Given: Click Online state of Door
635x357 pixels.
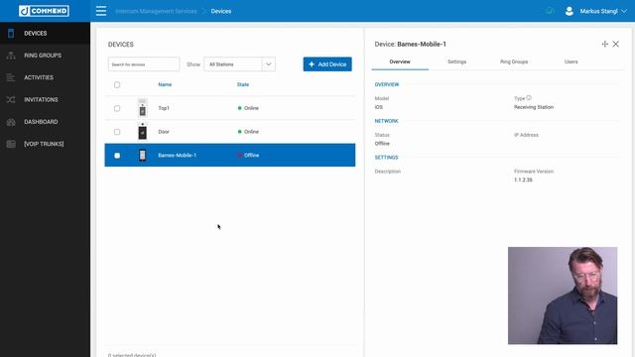Looking at the screenshot, I should click(248, 132).
